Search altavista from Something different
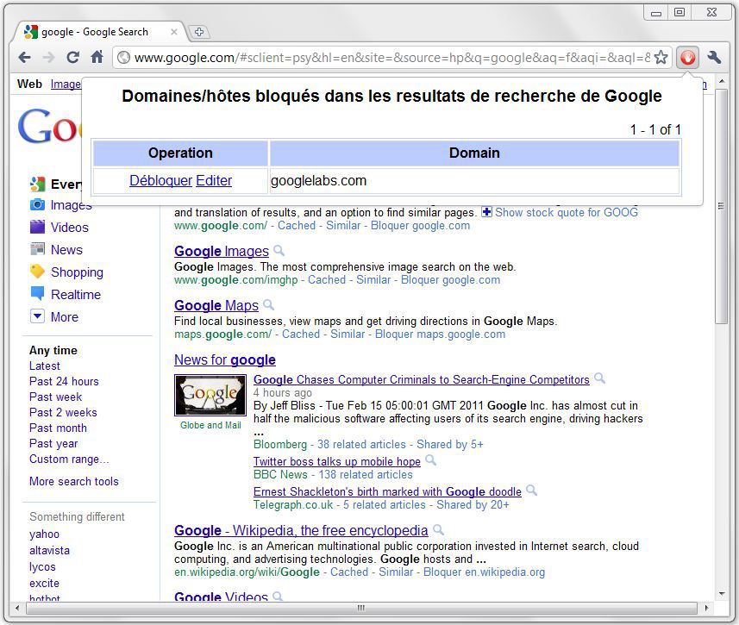The height and width of the screenshot is (625, 739). pos(49,551)
